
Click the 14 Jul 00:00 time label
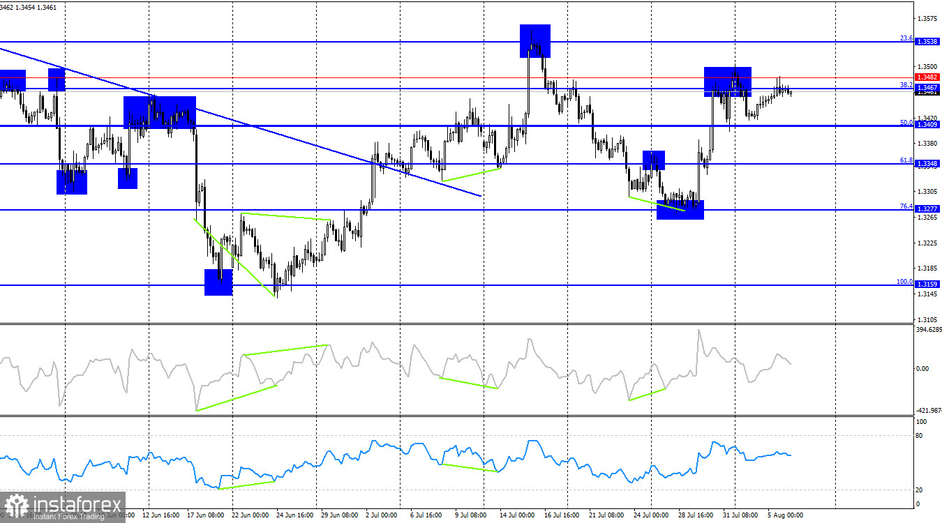coord(517,515)
